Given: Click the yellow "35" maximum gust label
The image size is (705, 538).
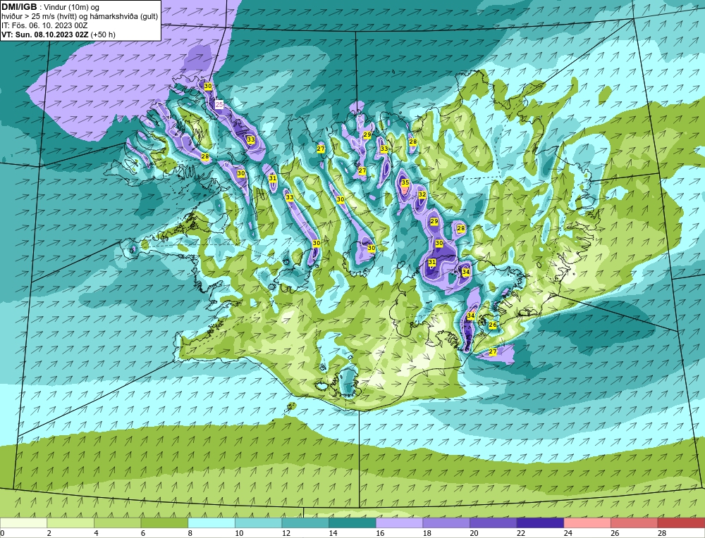Looking at the screenshot, I should point(405,182).
